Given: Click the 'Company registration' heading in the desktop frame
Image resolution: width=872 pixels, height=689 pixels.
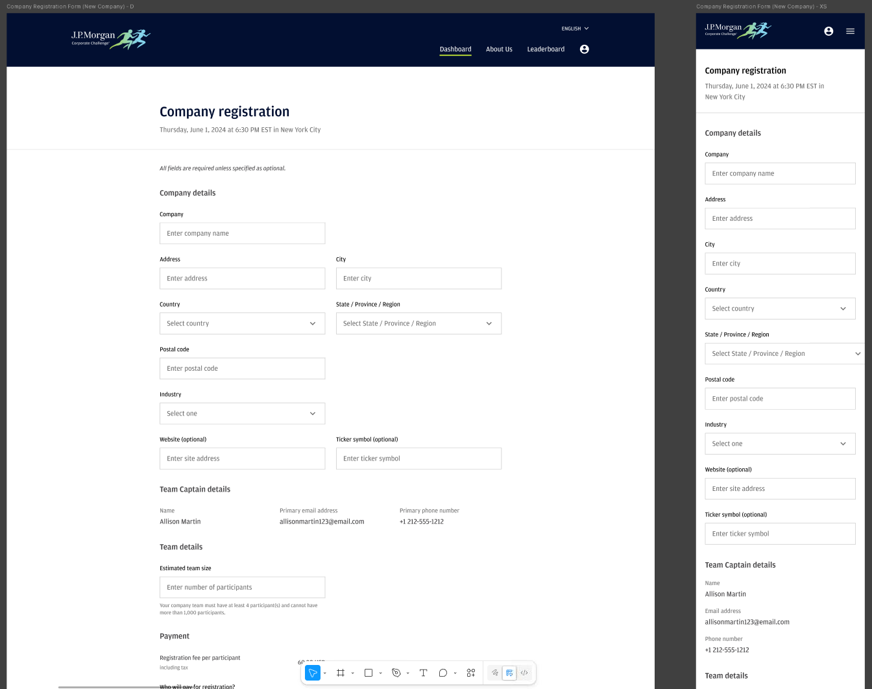Looking at the screenshot, I should 224,112.
